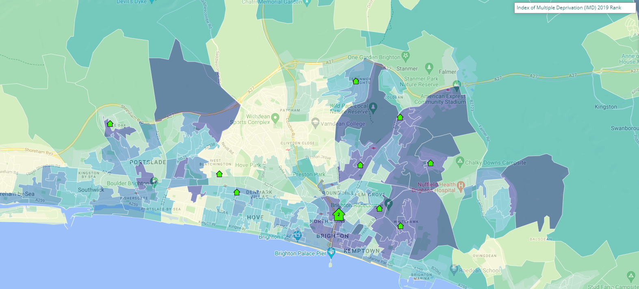
Task: Open the Nuffield Health hospital pin
Action: tap(460, 186)
